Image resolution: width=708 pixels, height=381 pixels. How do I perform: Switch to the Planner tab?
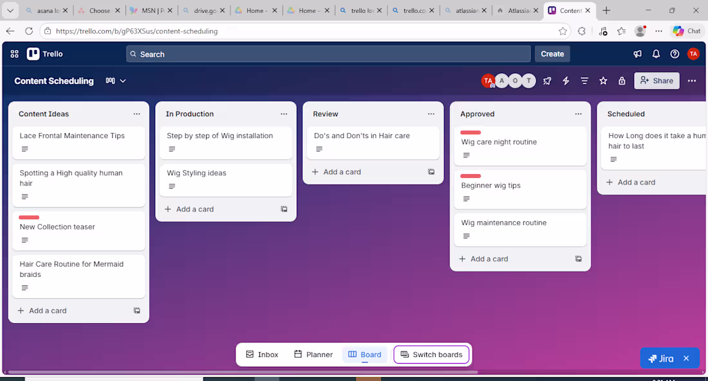313,355
